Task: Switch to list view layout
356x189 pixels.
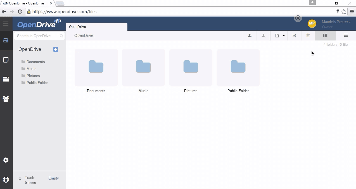Action: click(346, 35)
